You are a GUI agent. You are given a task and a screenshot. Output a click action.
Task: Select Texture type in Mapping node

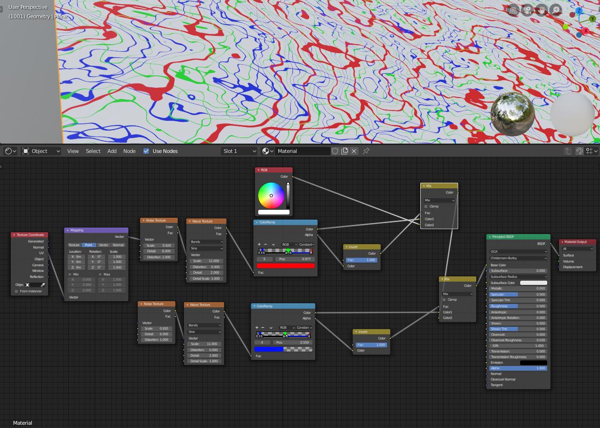pos(74,245)
